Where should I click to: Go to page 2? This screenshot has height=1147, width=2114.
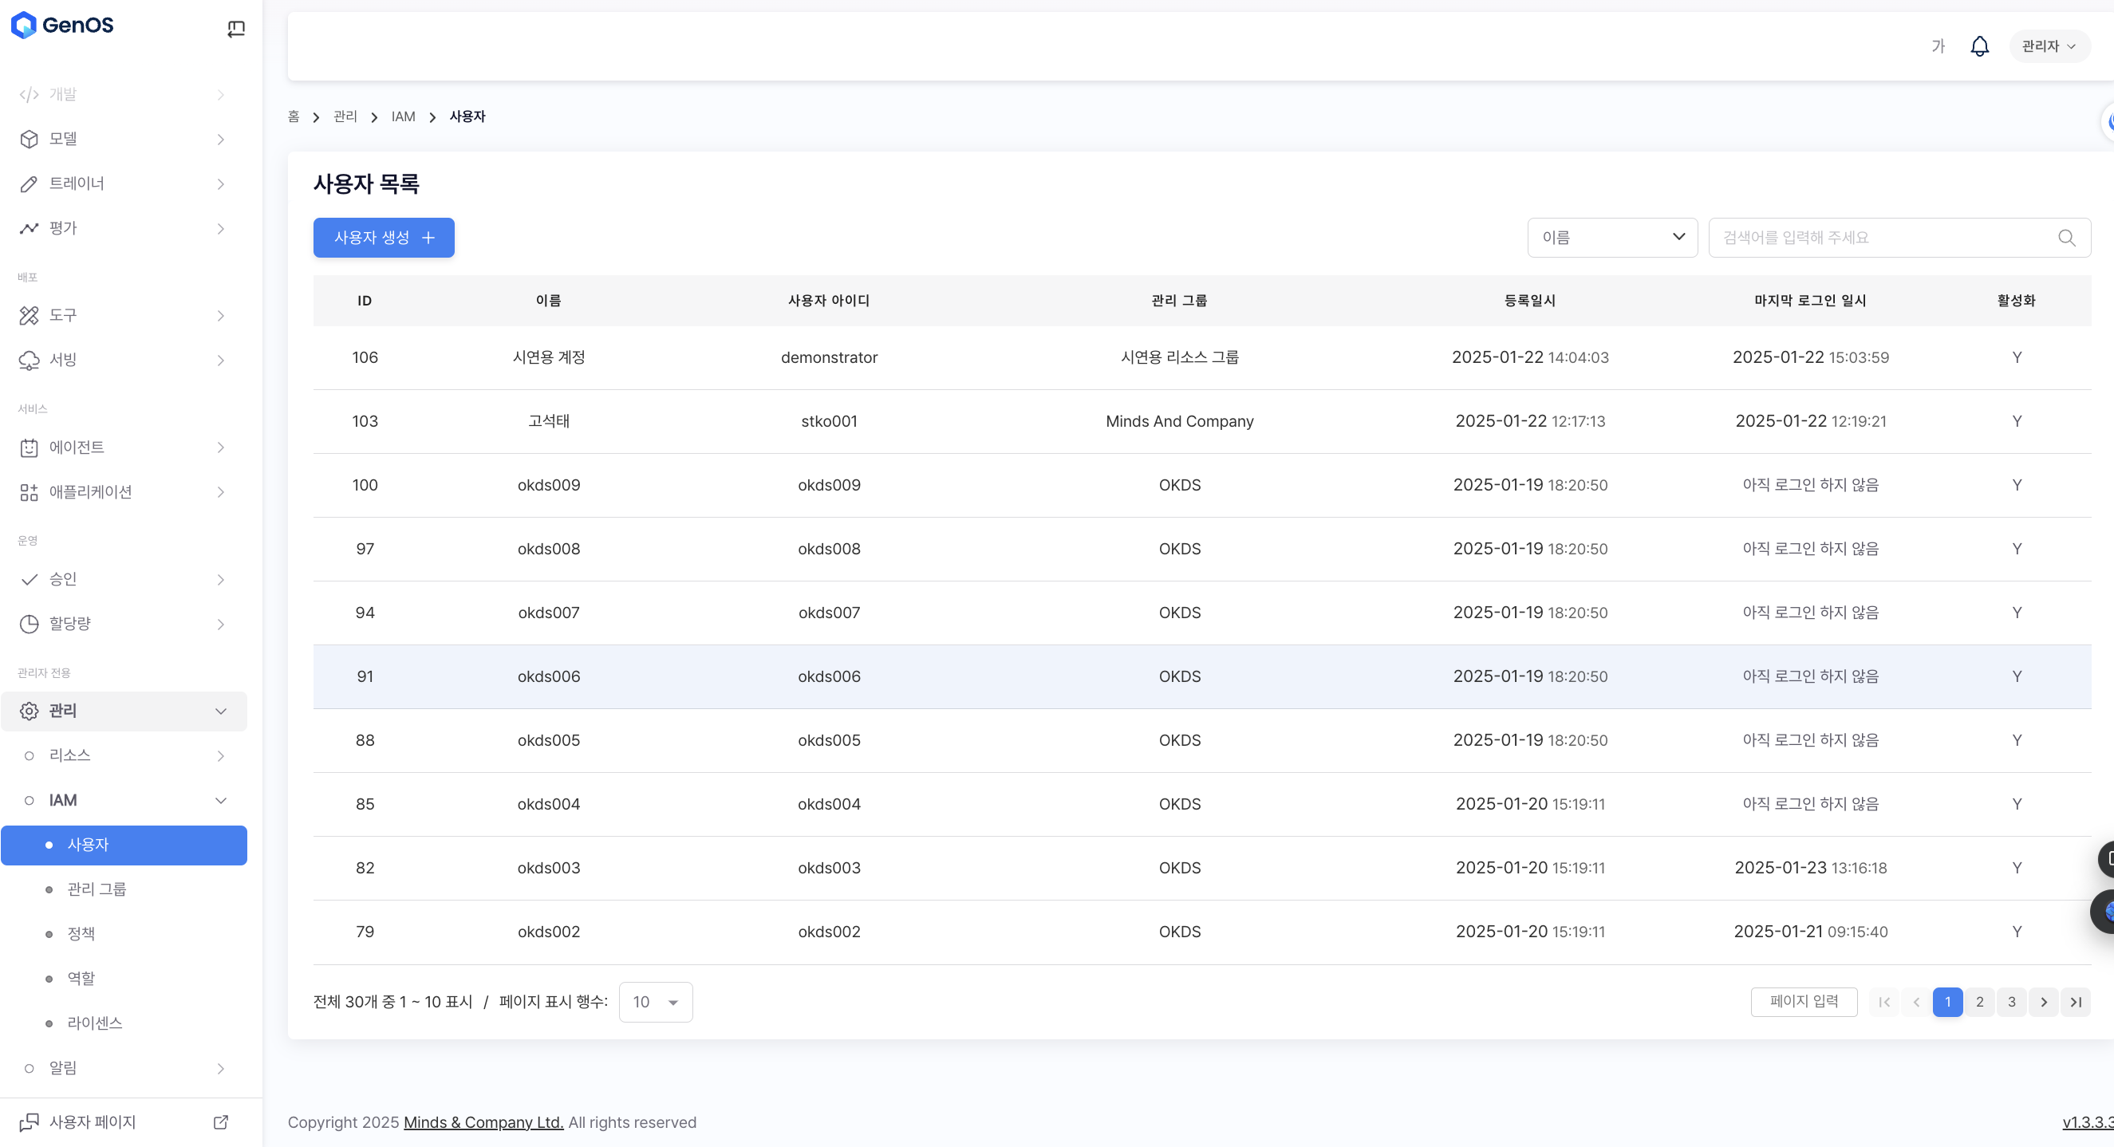1978,1002
